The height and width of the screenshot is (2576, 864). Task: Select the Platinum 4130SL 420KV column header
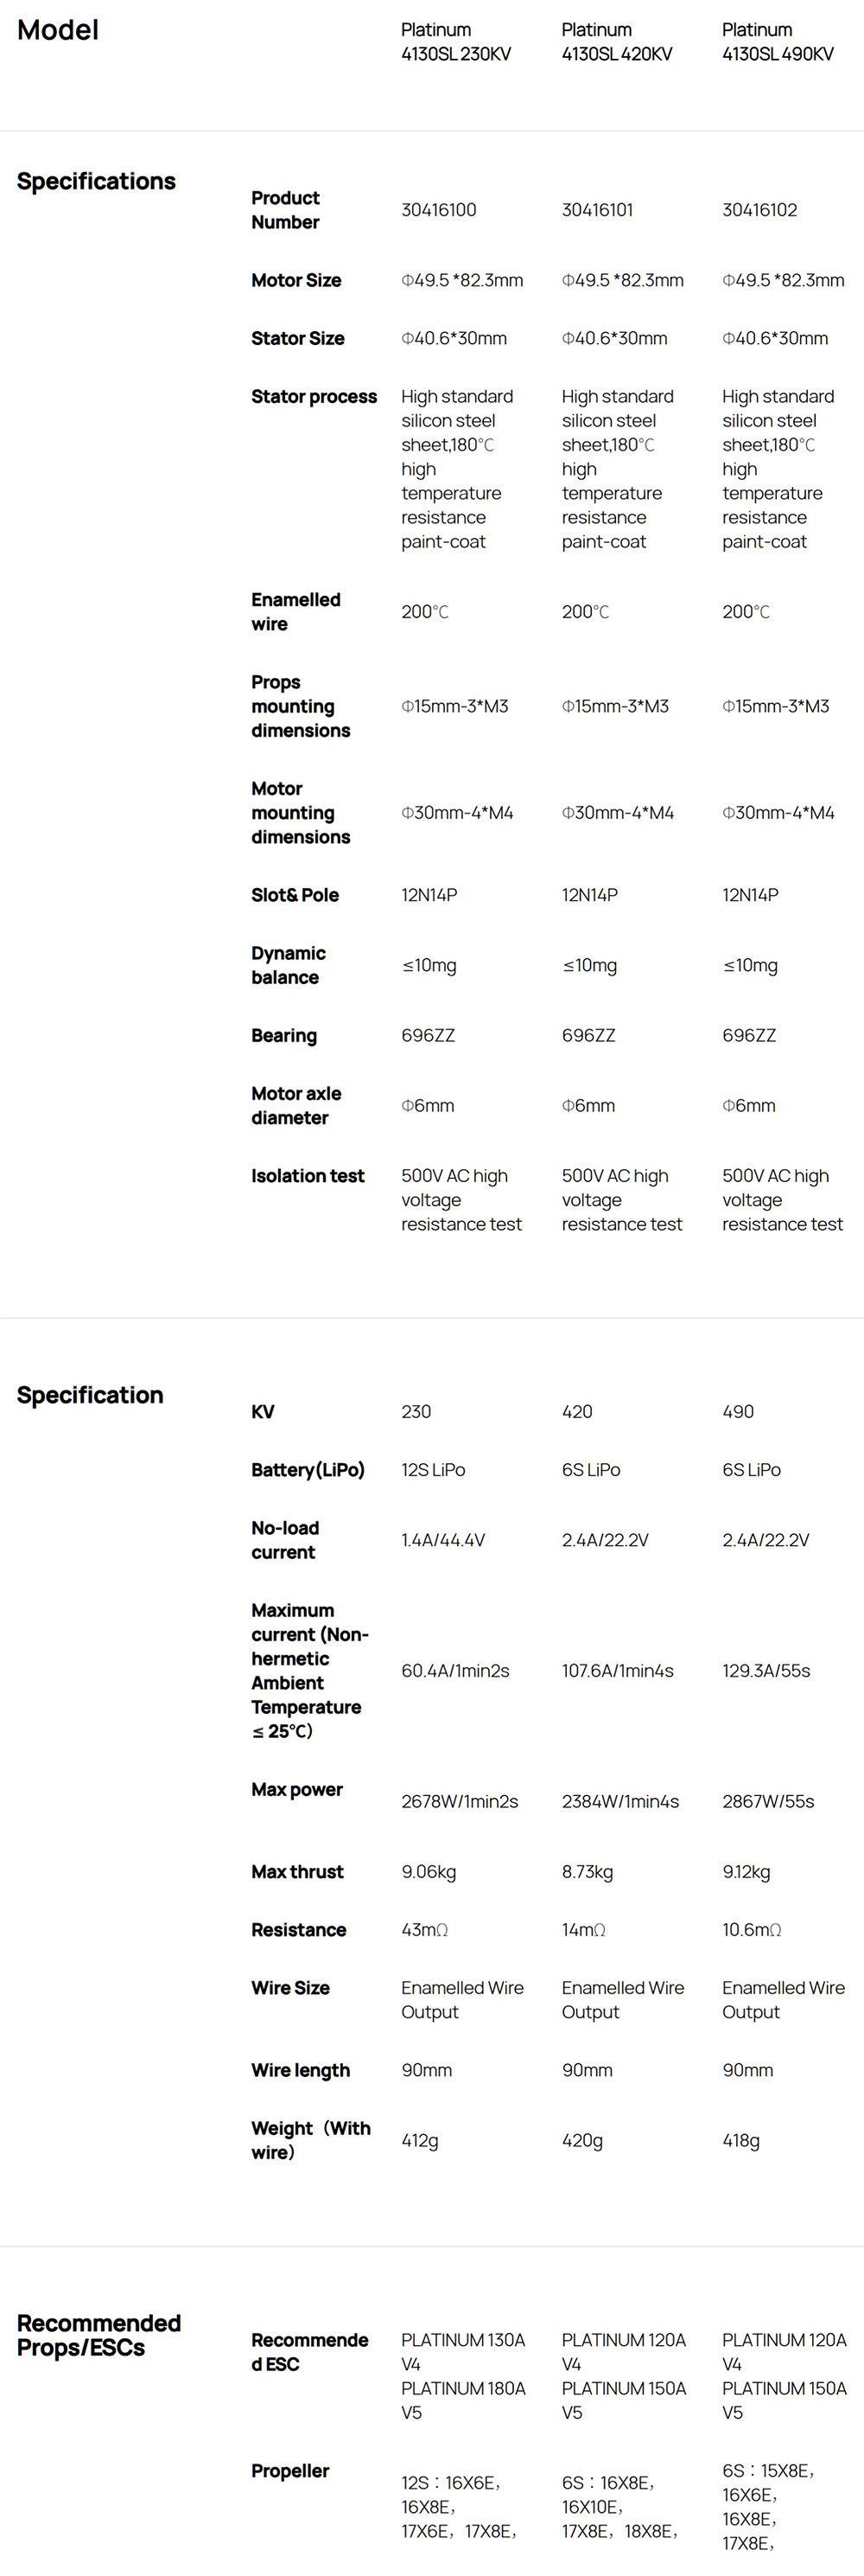pos(616,42)
